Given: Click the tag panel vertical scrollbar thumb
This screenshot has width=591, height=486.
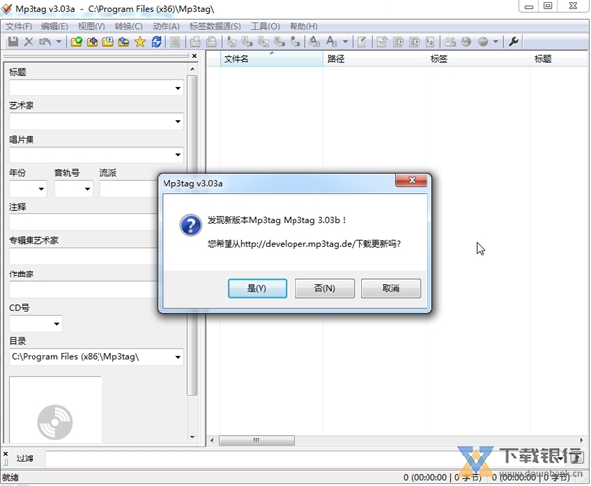Looking at the screenshot, I should tap(192, 236).
